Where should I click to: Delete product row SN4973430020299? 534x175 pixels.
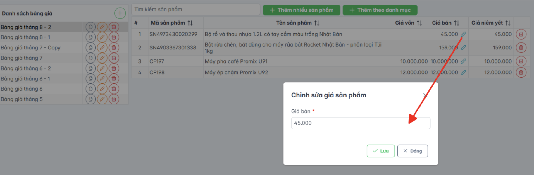[x=521, y=34]
